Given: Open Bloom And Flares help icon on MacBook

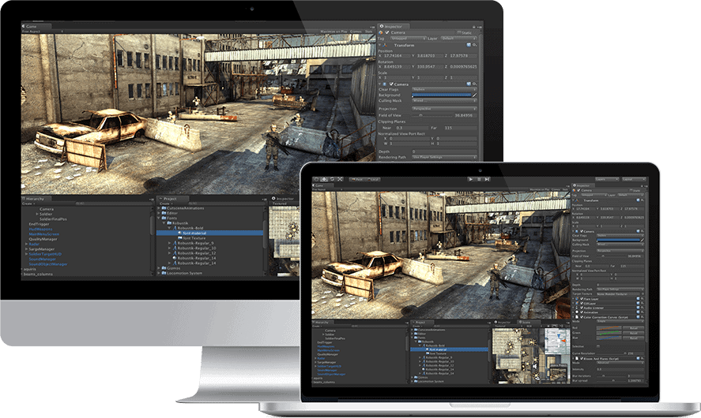Looking at the screenshot, I should point(638,359).
